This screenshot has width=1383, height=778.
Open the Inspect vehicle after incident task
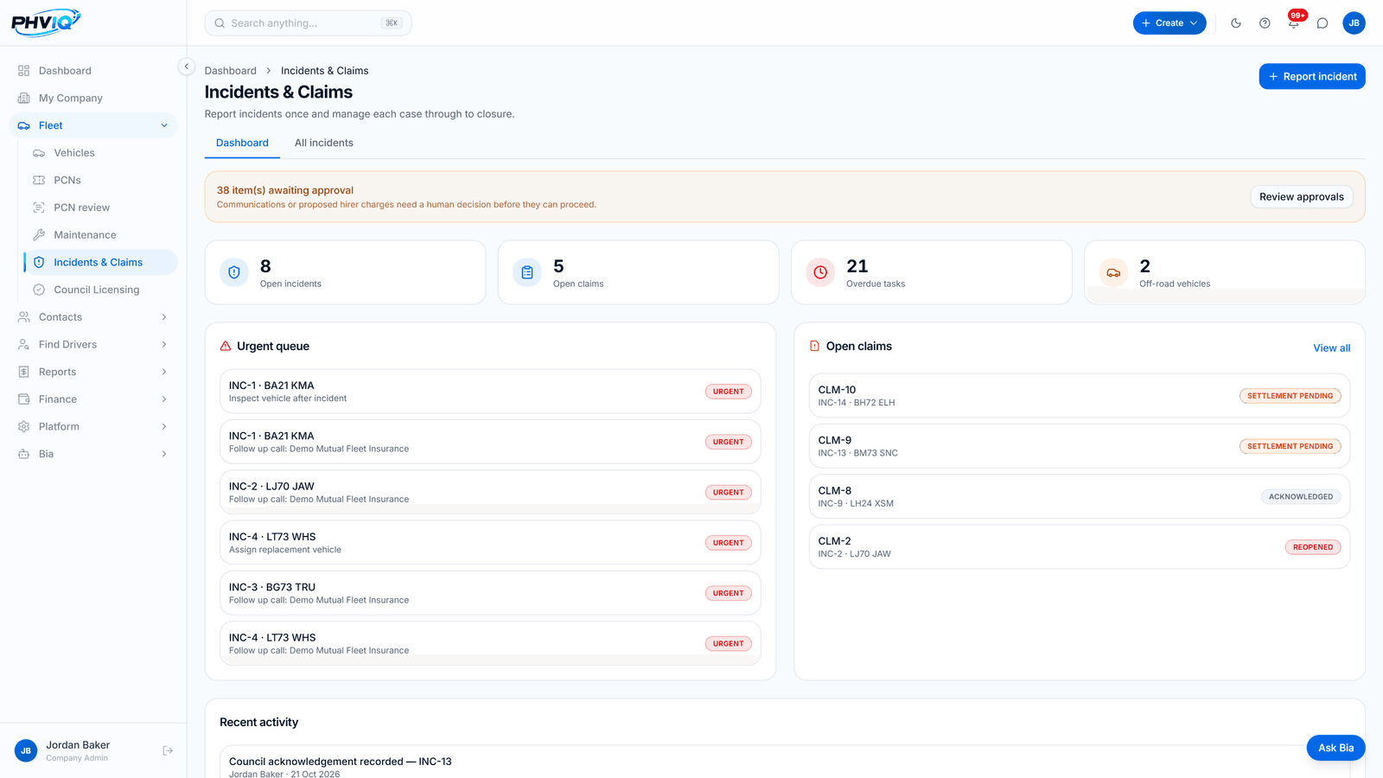click(x=490, y=392)
